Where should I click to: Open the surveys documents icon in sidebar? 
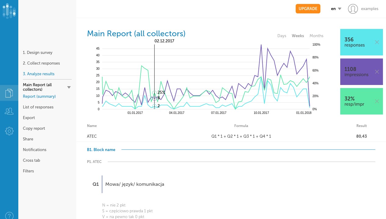tap(9, 93)
